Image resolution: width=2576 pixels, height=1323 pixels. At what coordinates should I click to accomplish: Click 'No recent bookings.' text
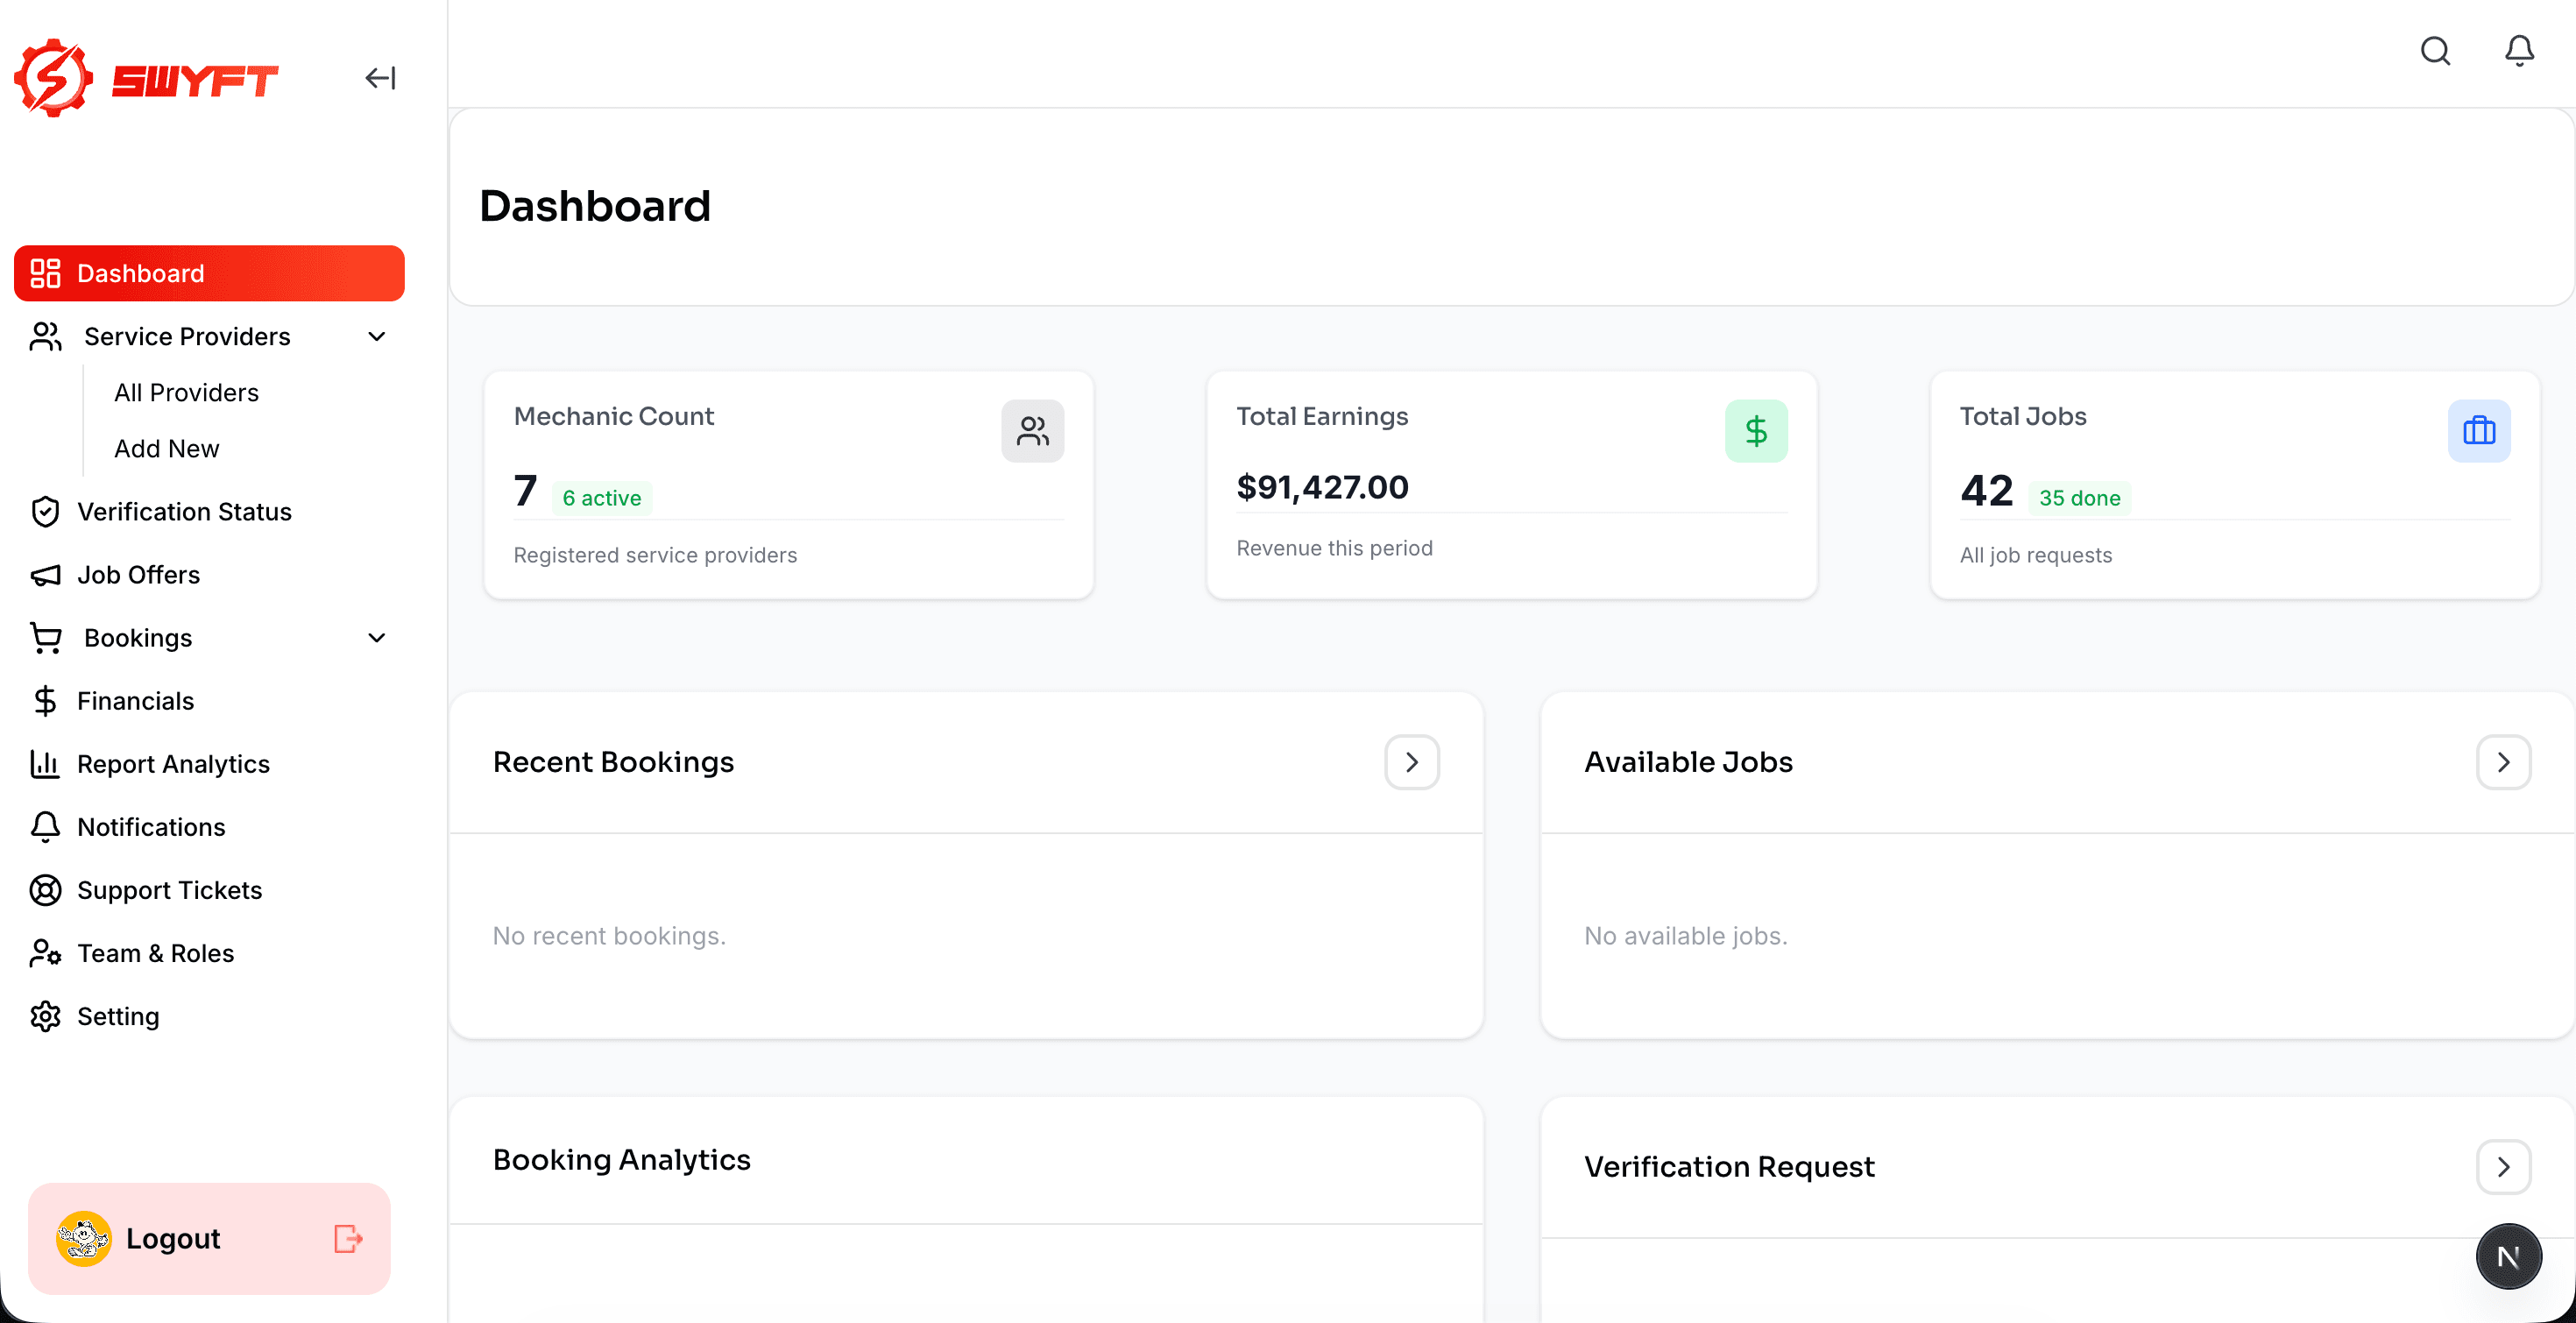[x=609, y=935]
